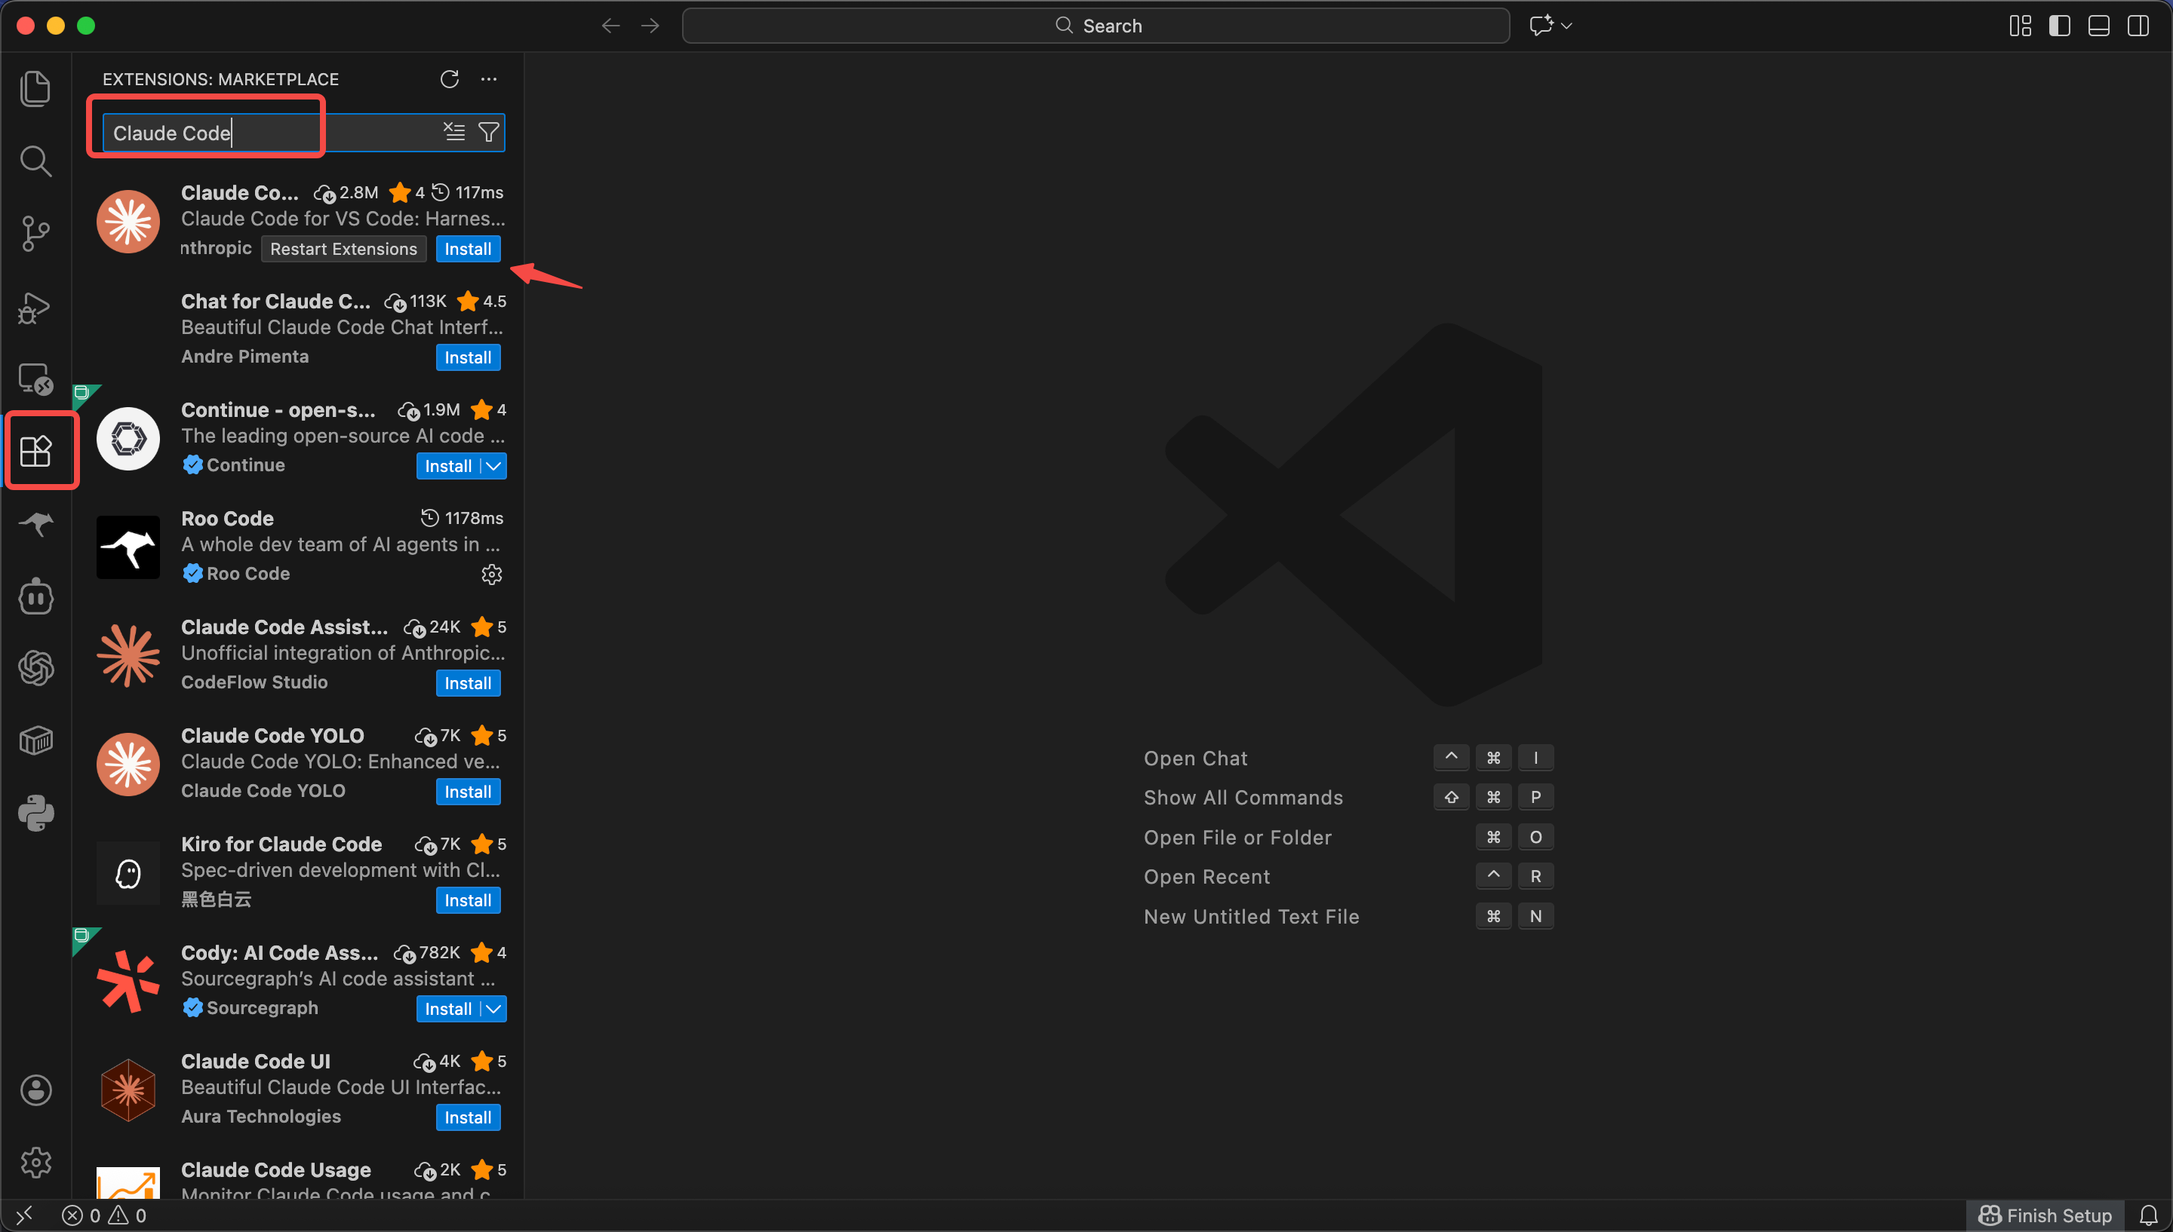Open Source Control view
2173x1232 pixels.
(35, 234)
